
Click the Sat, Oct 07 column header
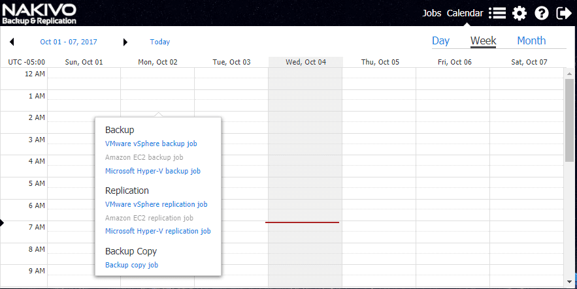pos(529,62)
